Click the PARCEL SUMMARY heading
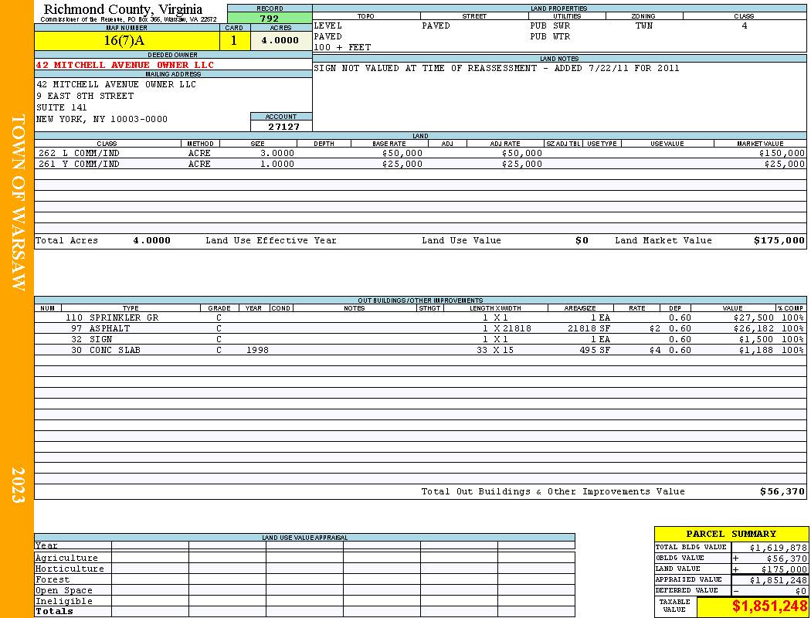811x618 pixels. click(731, 535)
